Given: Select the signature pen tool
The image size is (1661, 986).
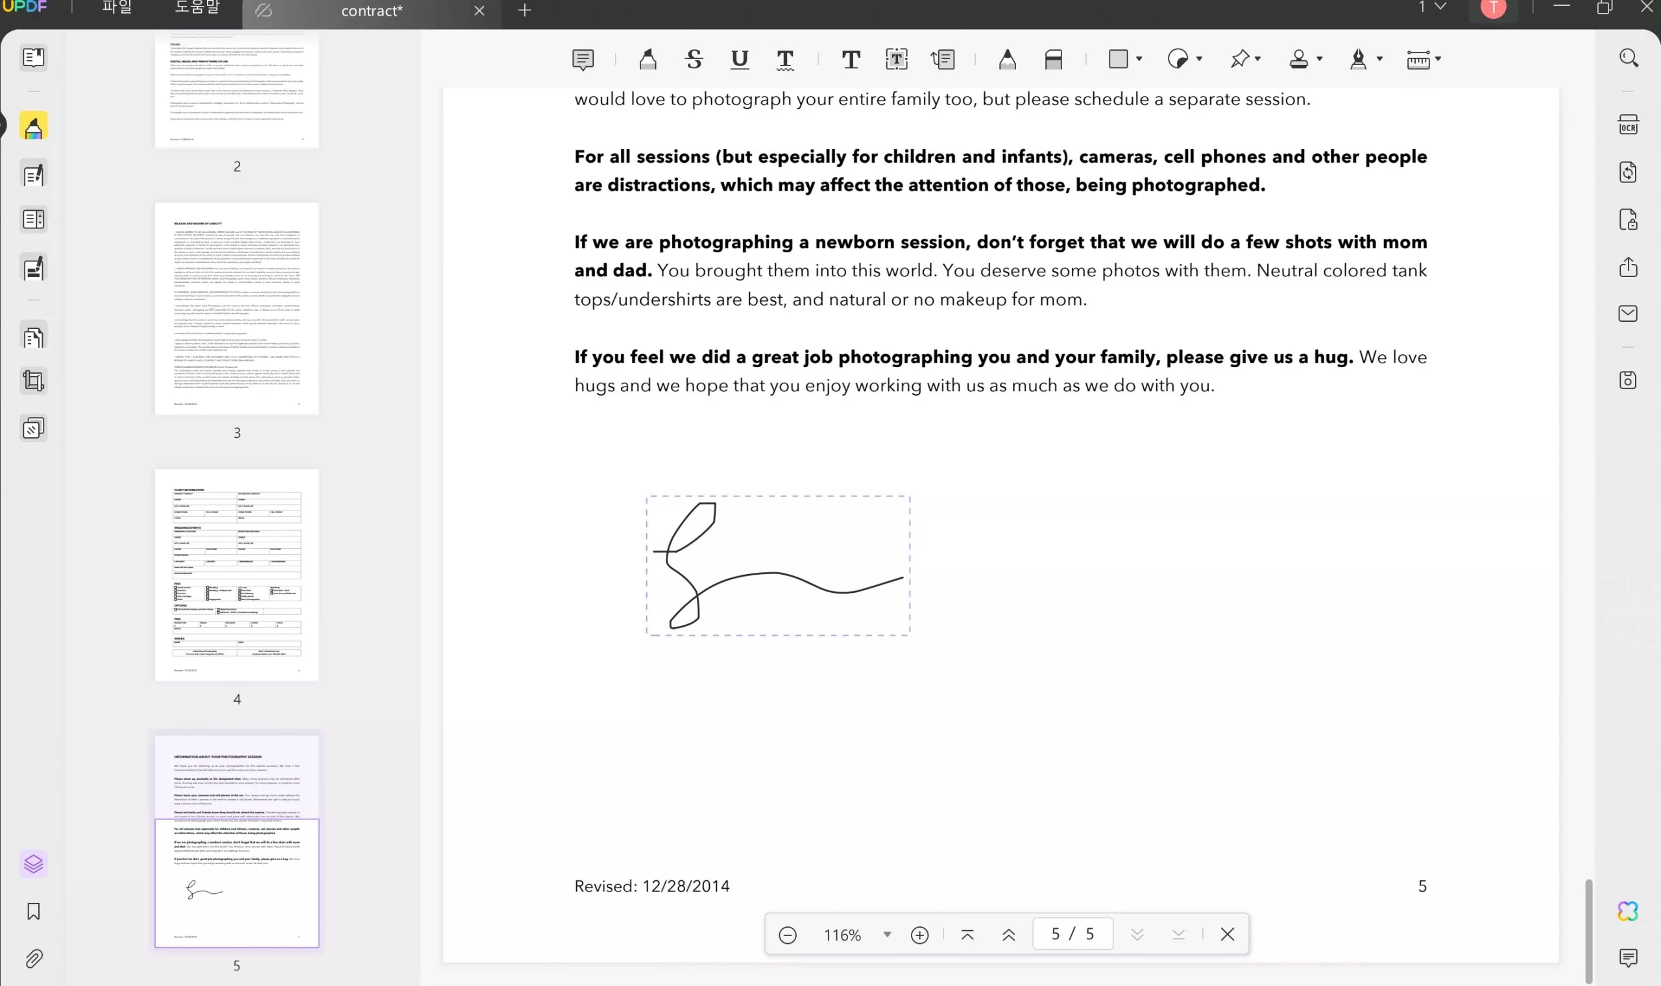Looking at the screenshot, I should pyautogui.click(x=1358, y=60).
